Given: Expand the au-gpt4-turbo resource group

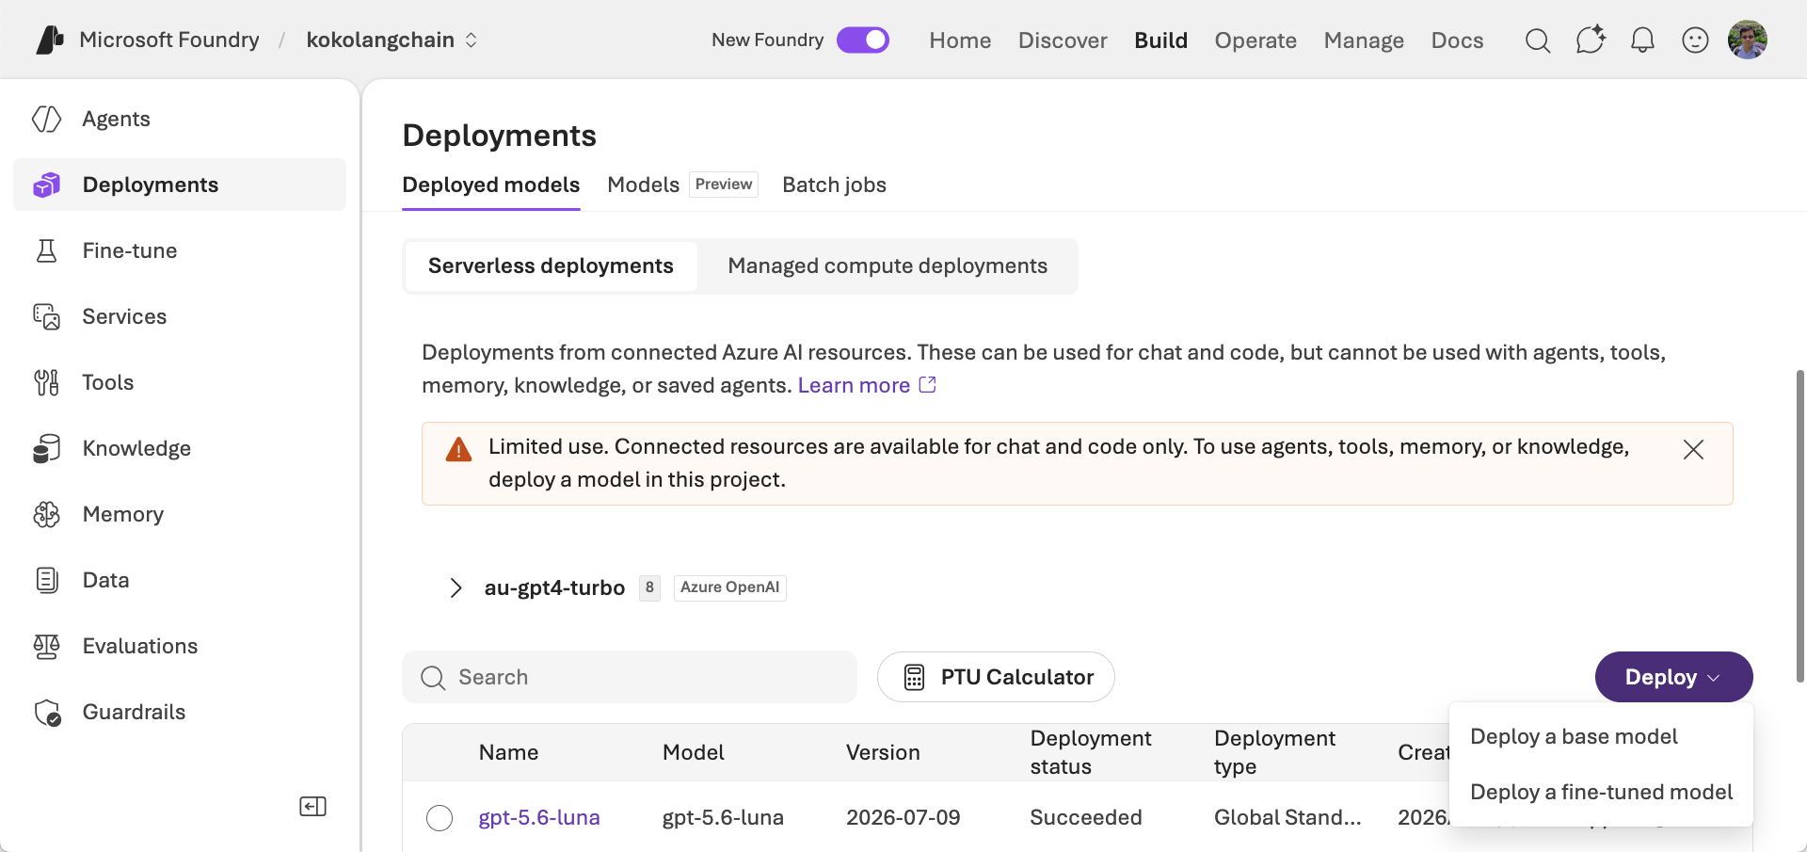Looking at the screenshot, I should (x=456, y=587).
